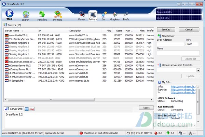Click the server list horizontal scrollbar thumb

(51, 99)
